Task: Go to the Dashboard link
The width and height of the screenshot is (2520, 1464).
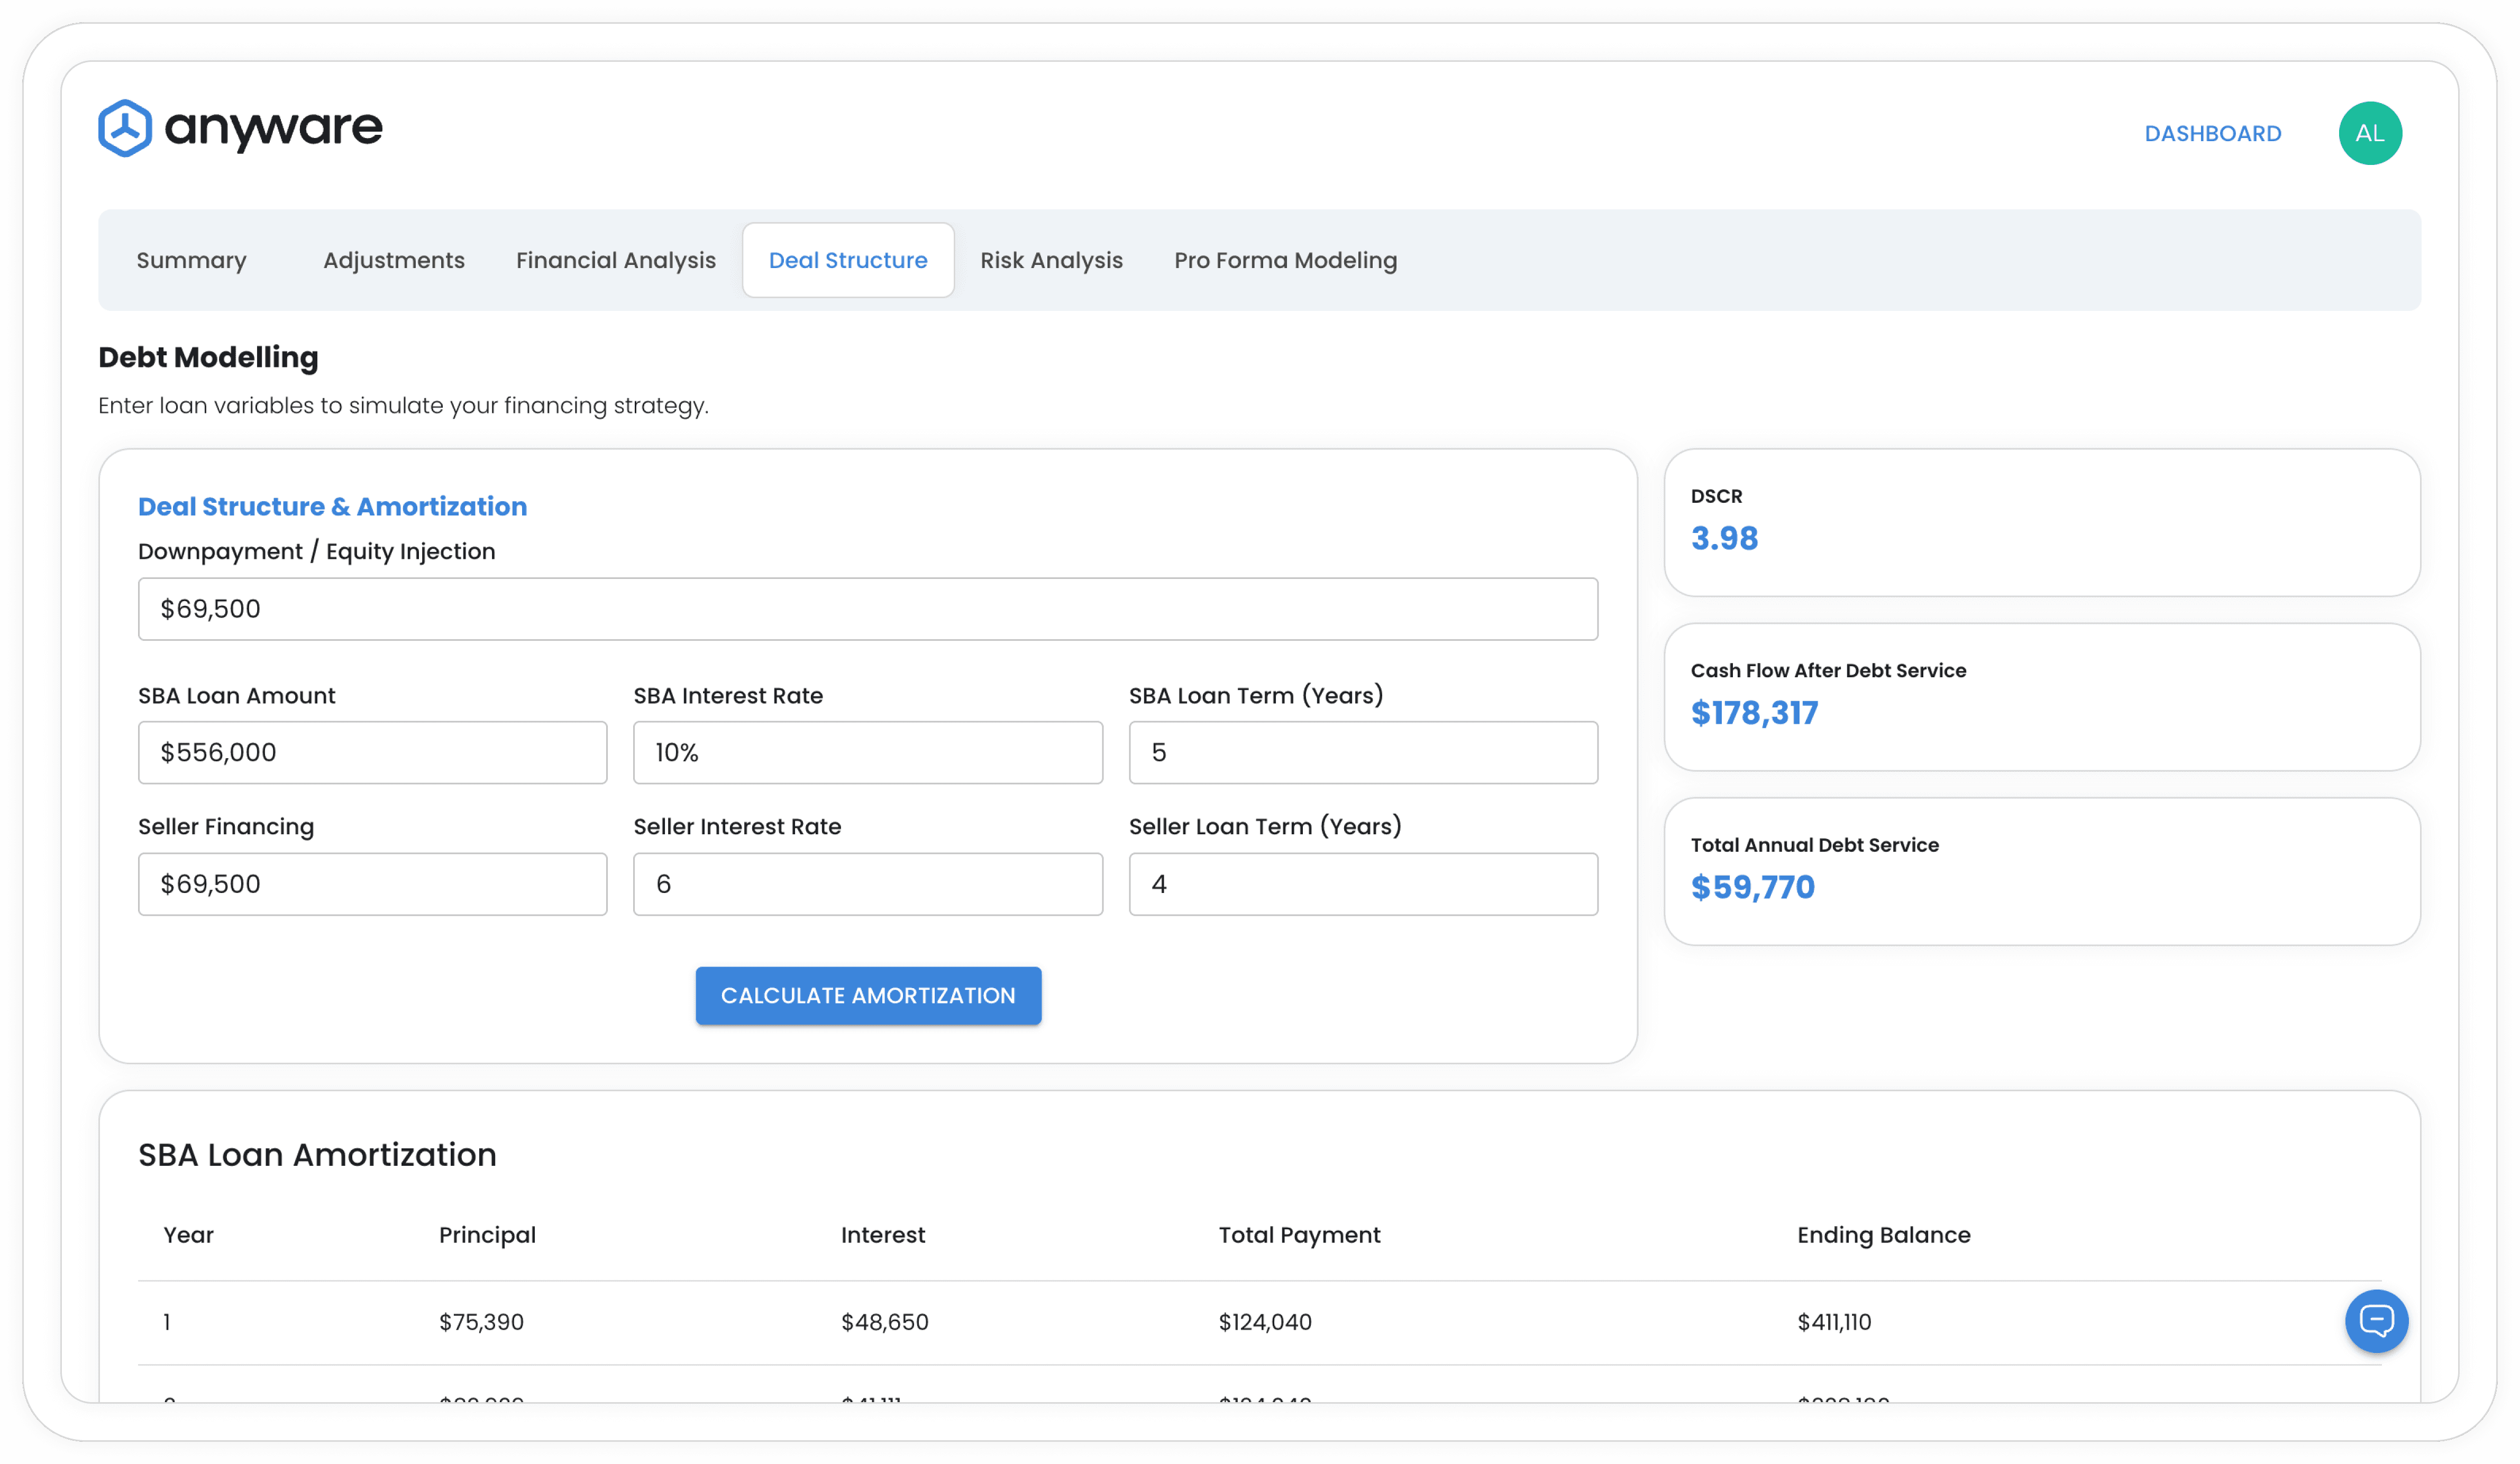Action: click(2213, 134)
